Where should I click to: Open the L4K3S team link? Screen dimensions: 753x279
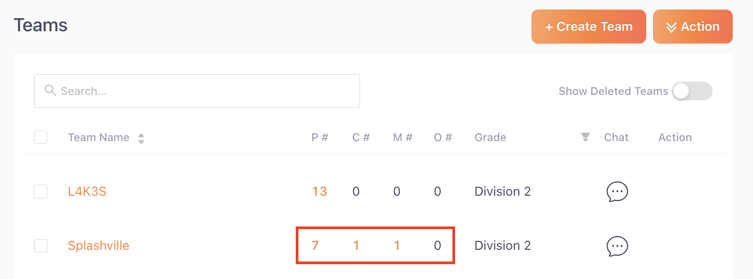pyautogui.click(x=87, y=191)
